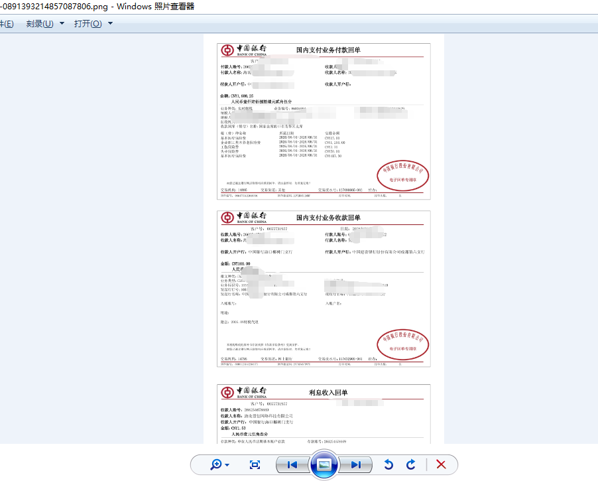Click the window title text
598x481 pixels.
(97, 7)
